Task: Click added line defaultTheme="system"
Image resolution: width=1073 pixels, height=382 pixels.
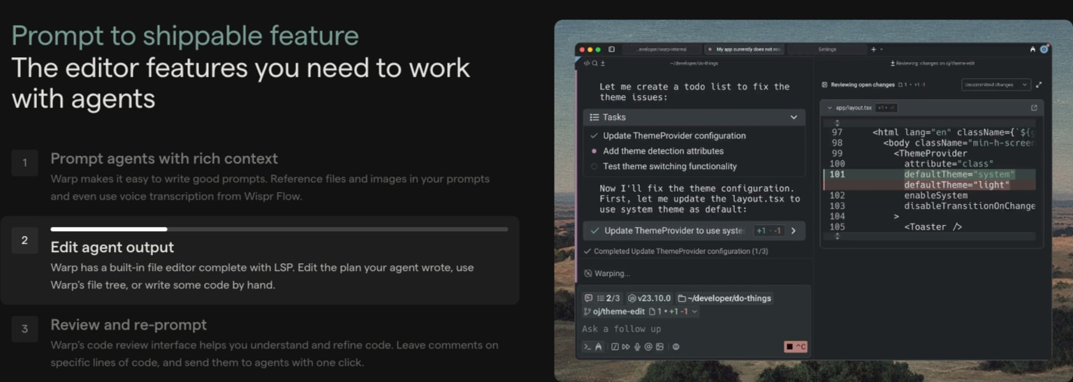Action: click(958, 174)
